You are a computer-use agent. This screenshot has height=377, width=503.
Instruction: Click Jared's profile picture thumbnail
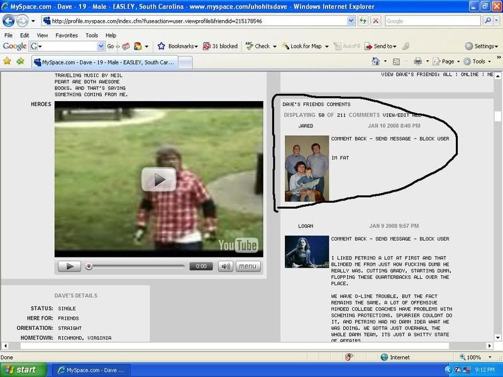[x=307, y=168]
